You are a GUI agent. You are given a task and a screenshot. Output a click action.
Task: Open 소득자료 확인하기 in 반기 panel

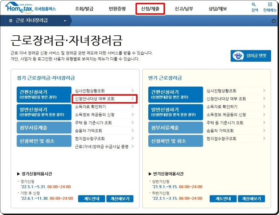point(236,107)
